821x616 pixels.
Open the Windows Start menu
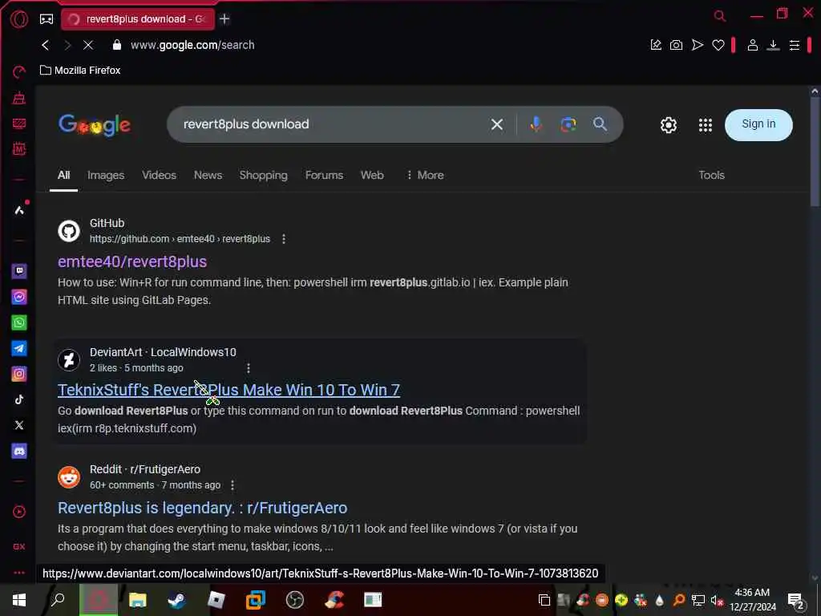pos(19,600)
